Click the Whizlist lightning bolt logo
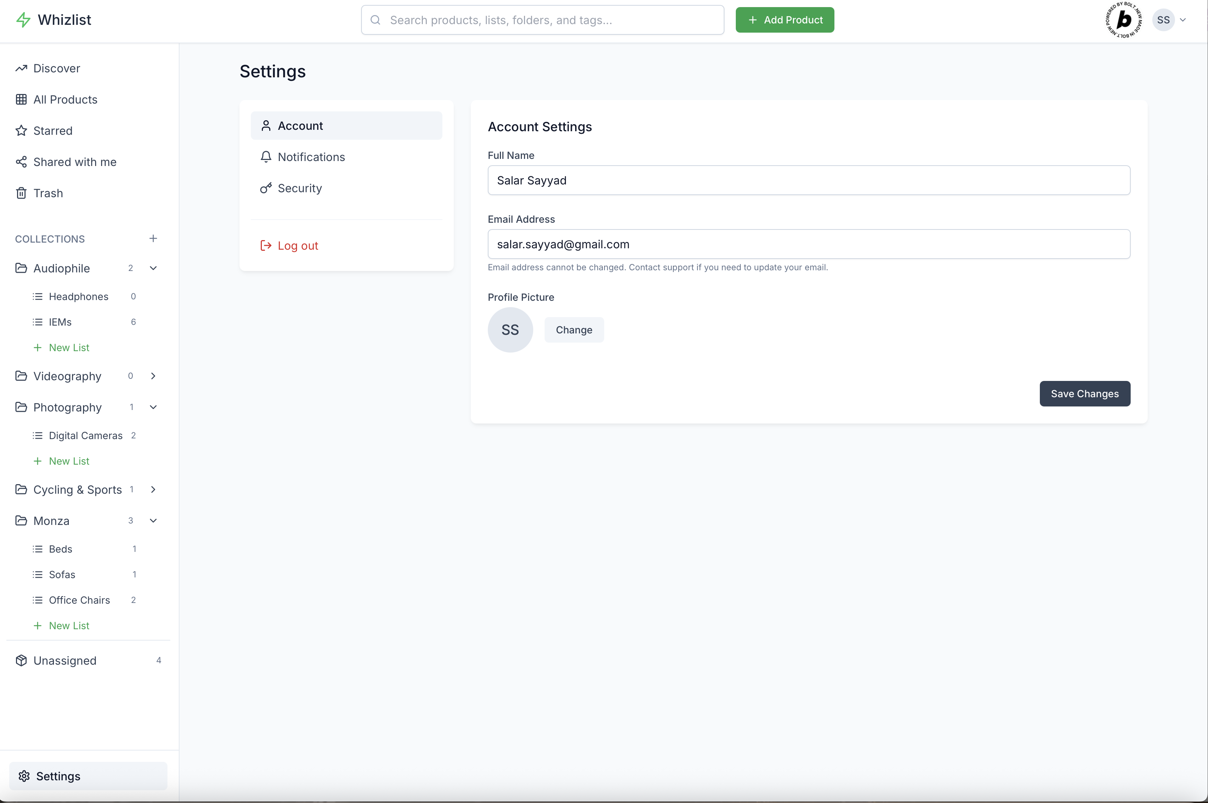The width and height of the screenshot is (1208, 803). point(23,20)
